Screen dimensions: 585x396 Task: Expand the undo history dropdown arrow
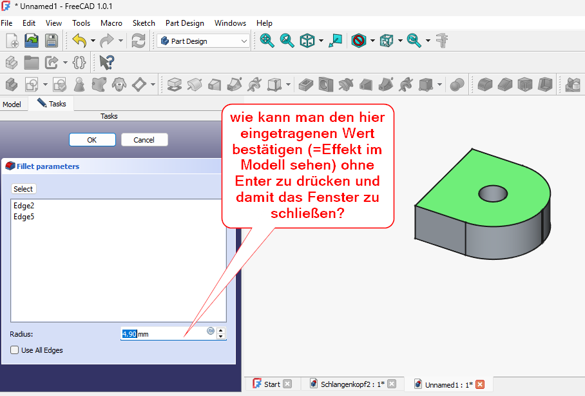pos(93,41)
